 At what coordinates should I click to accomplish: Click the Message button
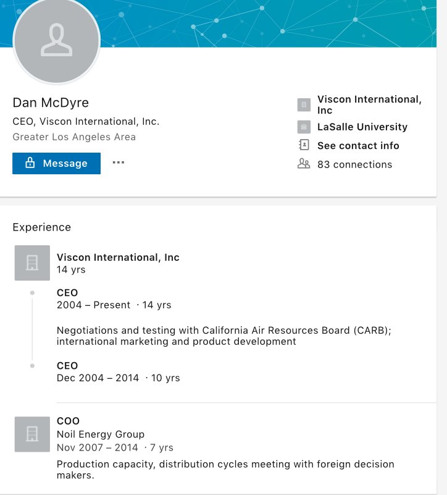[56, 163]
